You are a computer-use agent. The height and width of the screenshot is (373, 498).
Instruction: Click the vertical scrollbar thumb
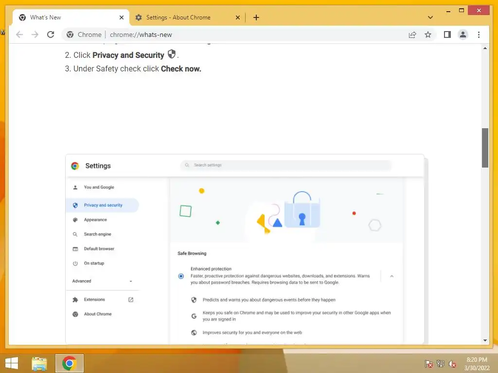485,148
